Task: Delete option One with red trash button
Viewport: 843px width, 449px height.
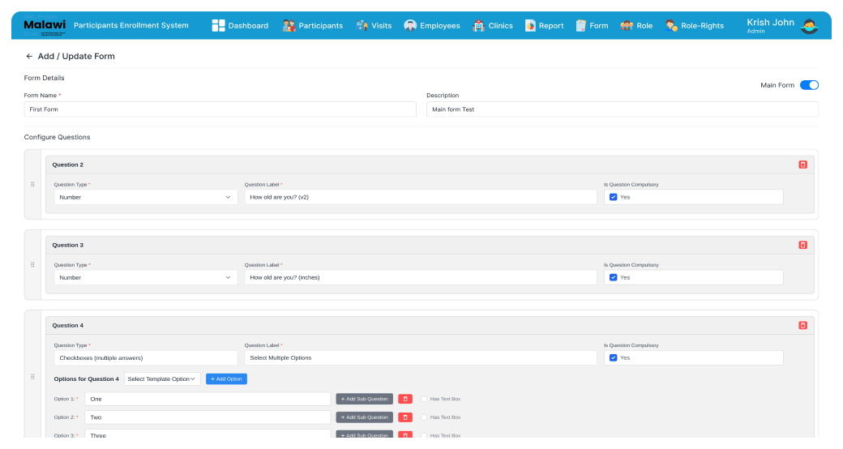Action: (x=405, y=399)
